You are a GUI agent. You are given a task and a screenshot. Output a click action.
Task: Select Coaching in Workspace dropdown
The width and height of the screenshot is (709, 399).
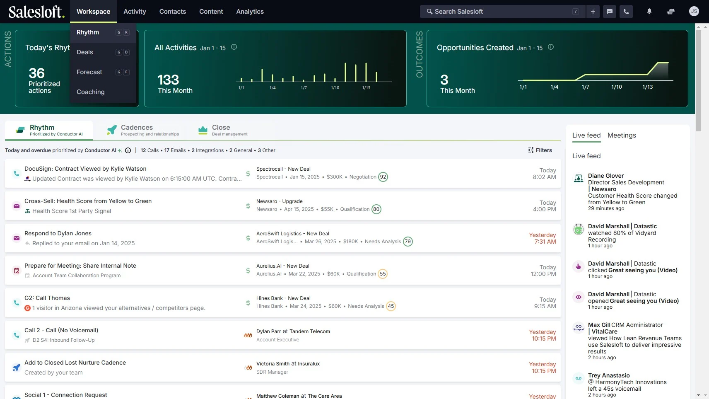103,92
